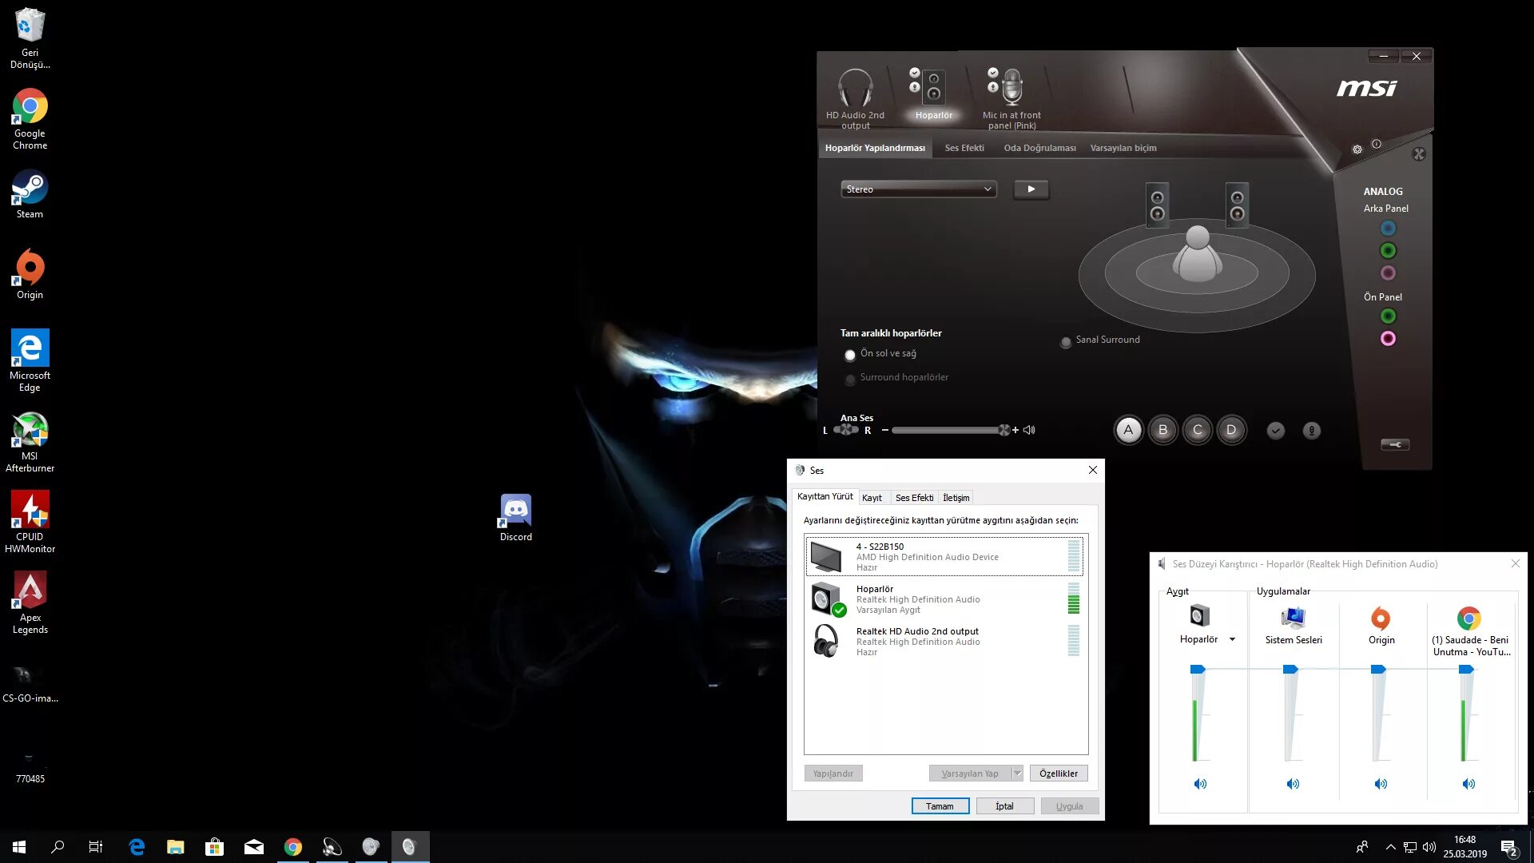
Task: Select Ön sol ve sağ radio button
Action: click(x=850, y=354)
